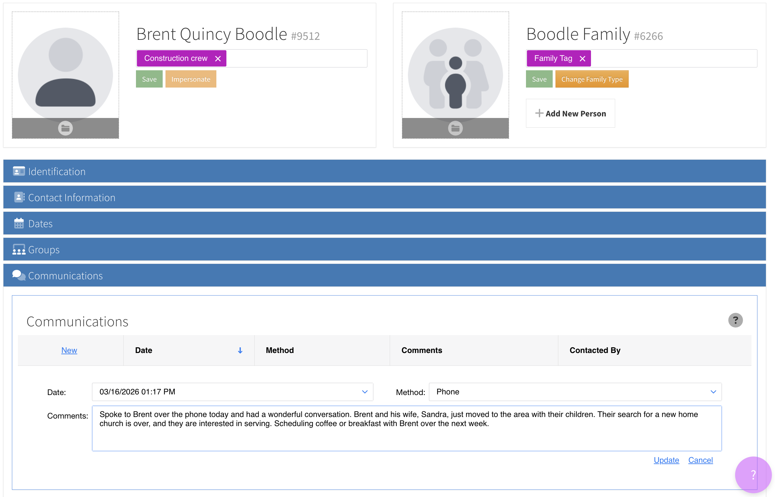Click the gray help icon in Communications

[735, 320]
